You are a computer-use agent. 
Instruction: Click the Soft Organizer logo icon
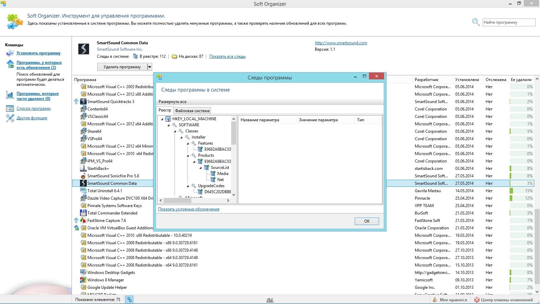click(x=15, y=22)
